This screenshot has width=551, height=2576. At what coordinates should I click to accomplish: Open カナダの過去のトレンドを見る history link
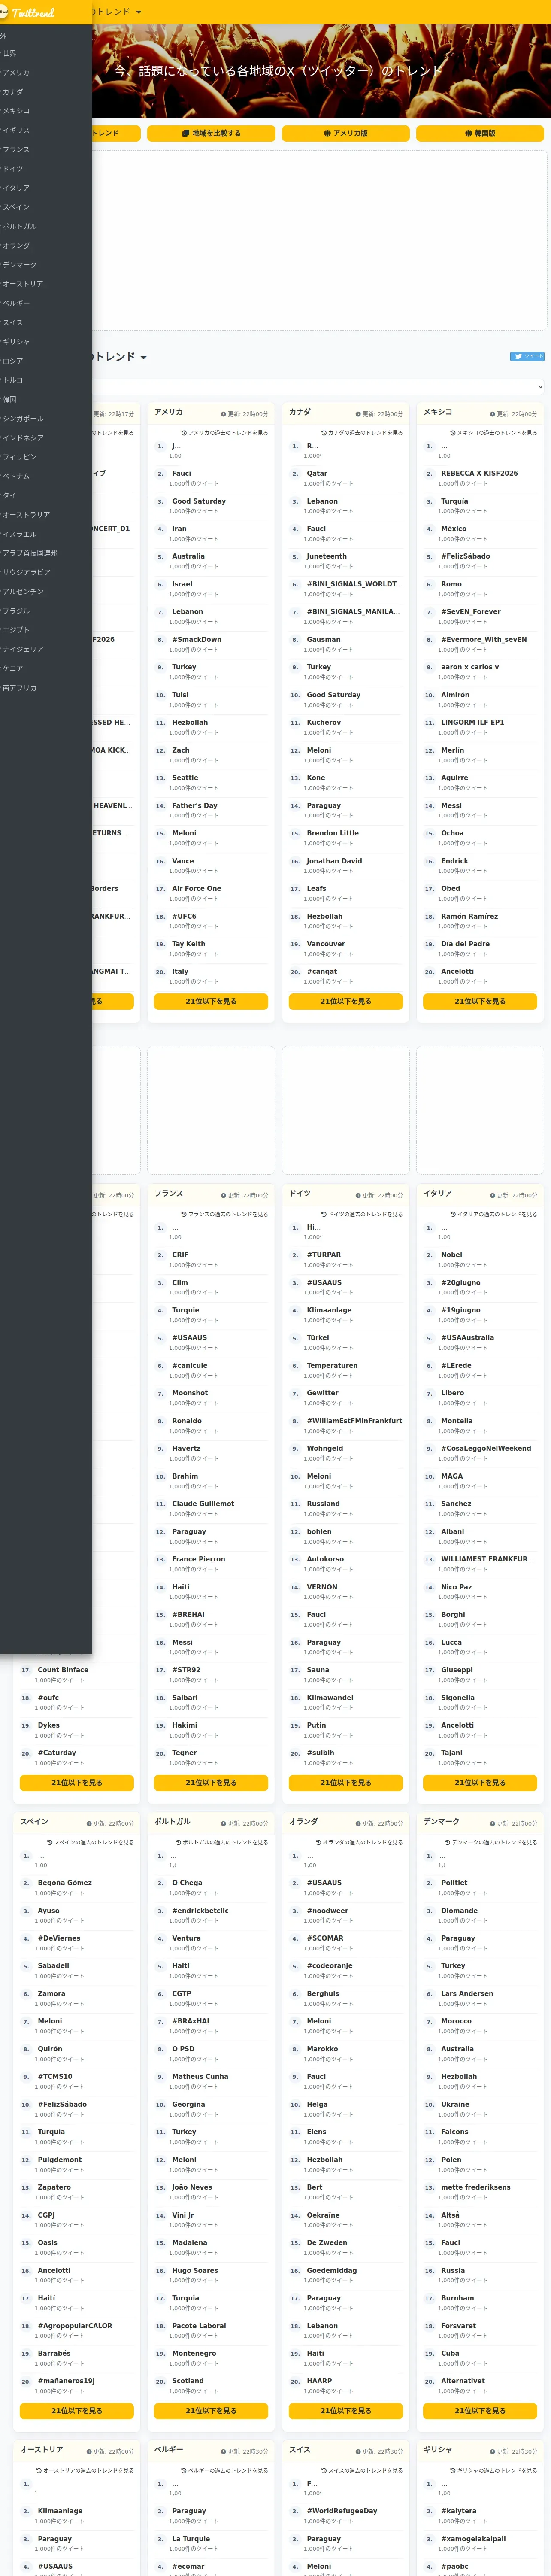[362, 433]
